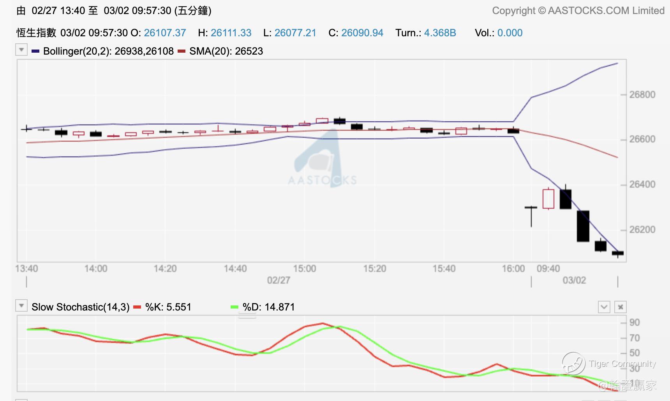Click the 26200 price axis label
This screenshot has width=670, height=401.
(x=642, y=229)
